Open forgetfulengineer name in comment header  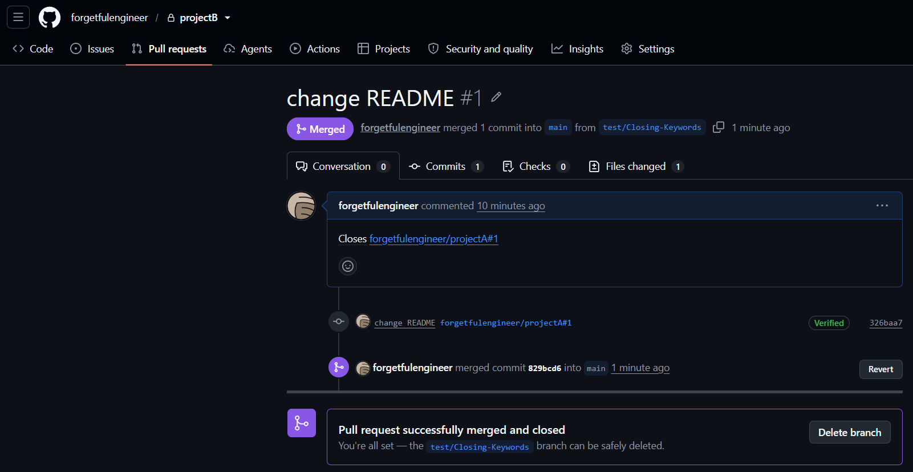coord(378,206)
